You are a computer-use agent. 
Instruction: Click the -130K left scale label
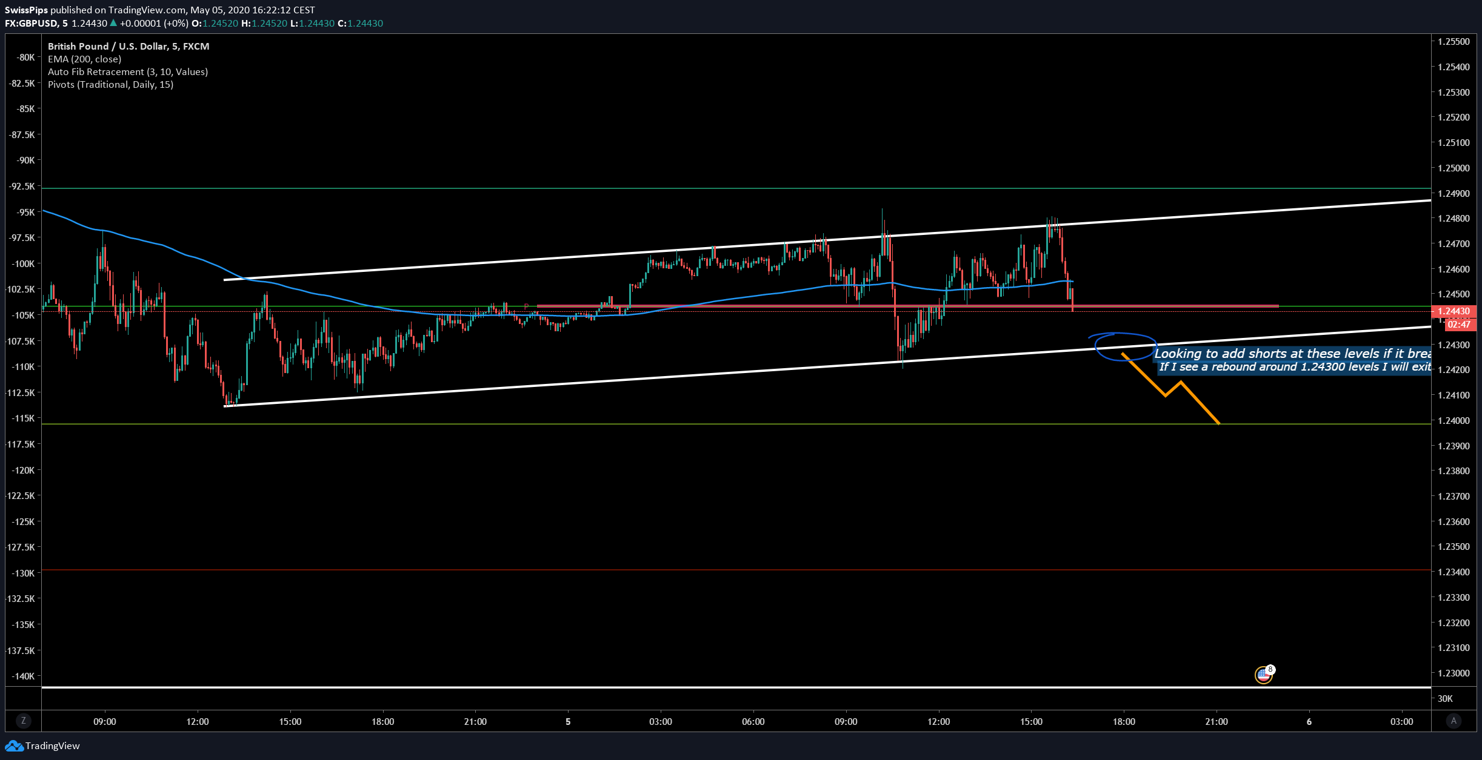coord(22,573)
